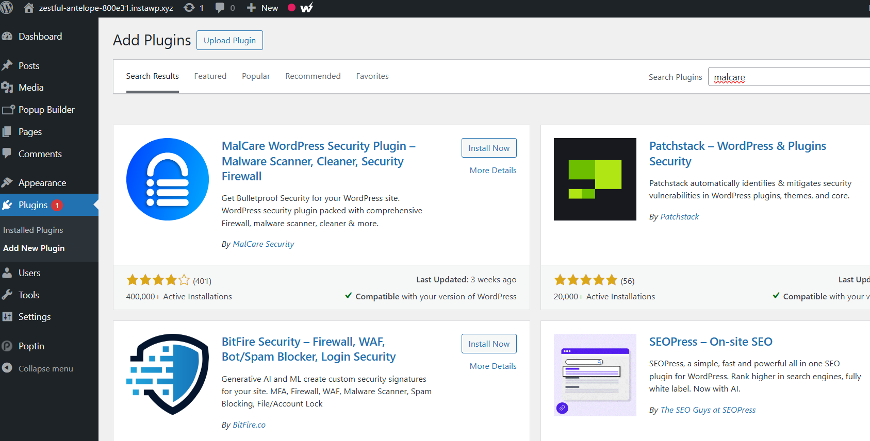This screenshot has height=441, width=870.
Task: Click the Appearance paintbrush icon
Action: tap(7, 182)
